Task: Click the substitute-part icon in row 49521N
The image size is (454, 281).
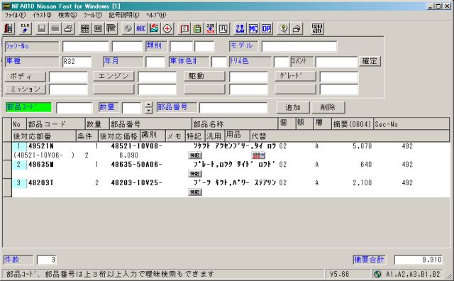Action: pyautogui.click(x=258, y=155)
